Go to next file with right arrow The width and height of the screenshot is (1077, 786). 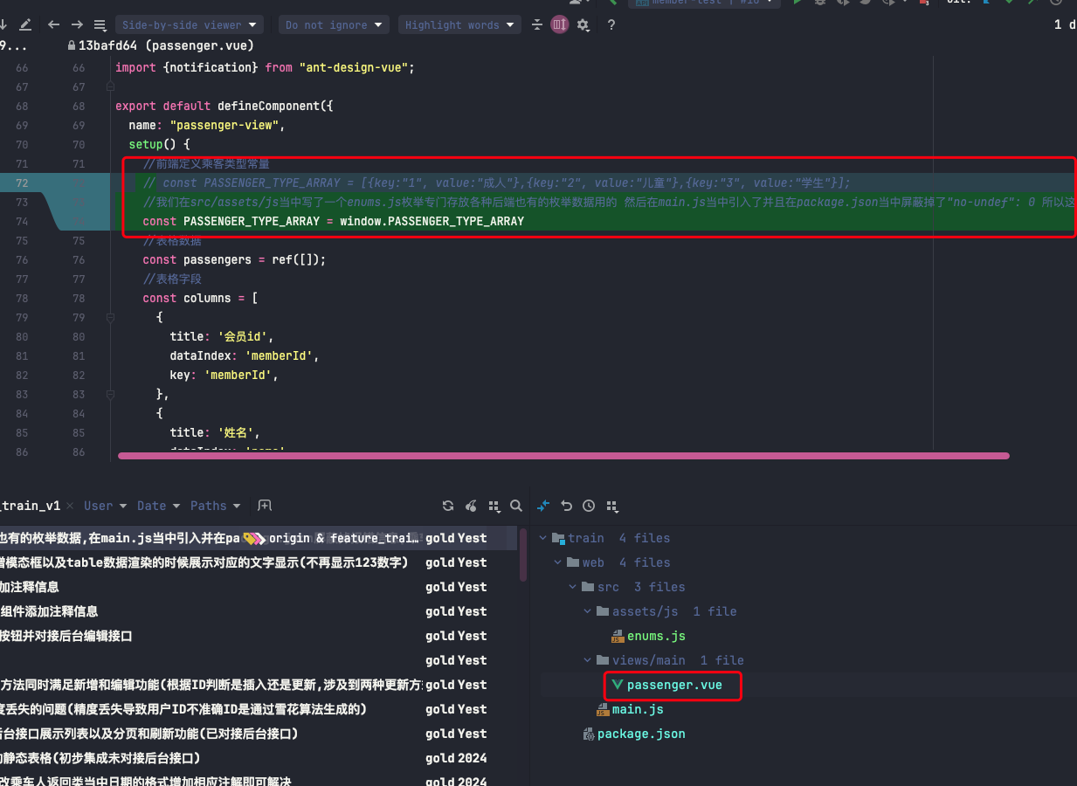point(77,25)
